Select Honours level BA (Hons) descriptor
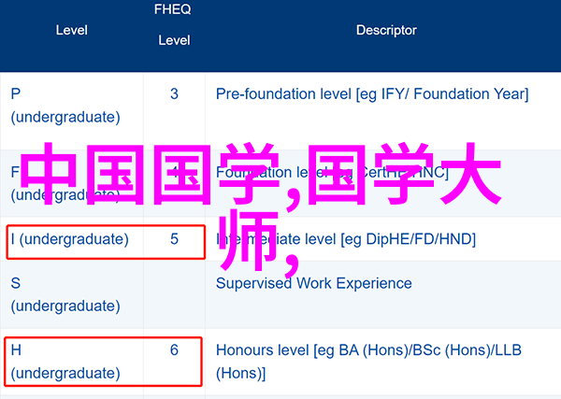The width and height of the screenshot is (561, 399). click(368, 362)
